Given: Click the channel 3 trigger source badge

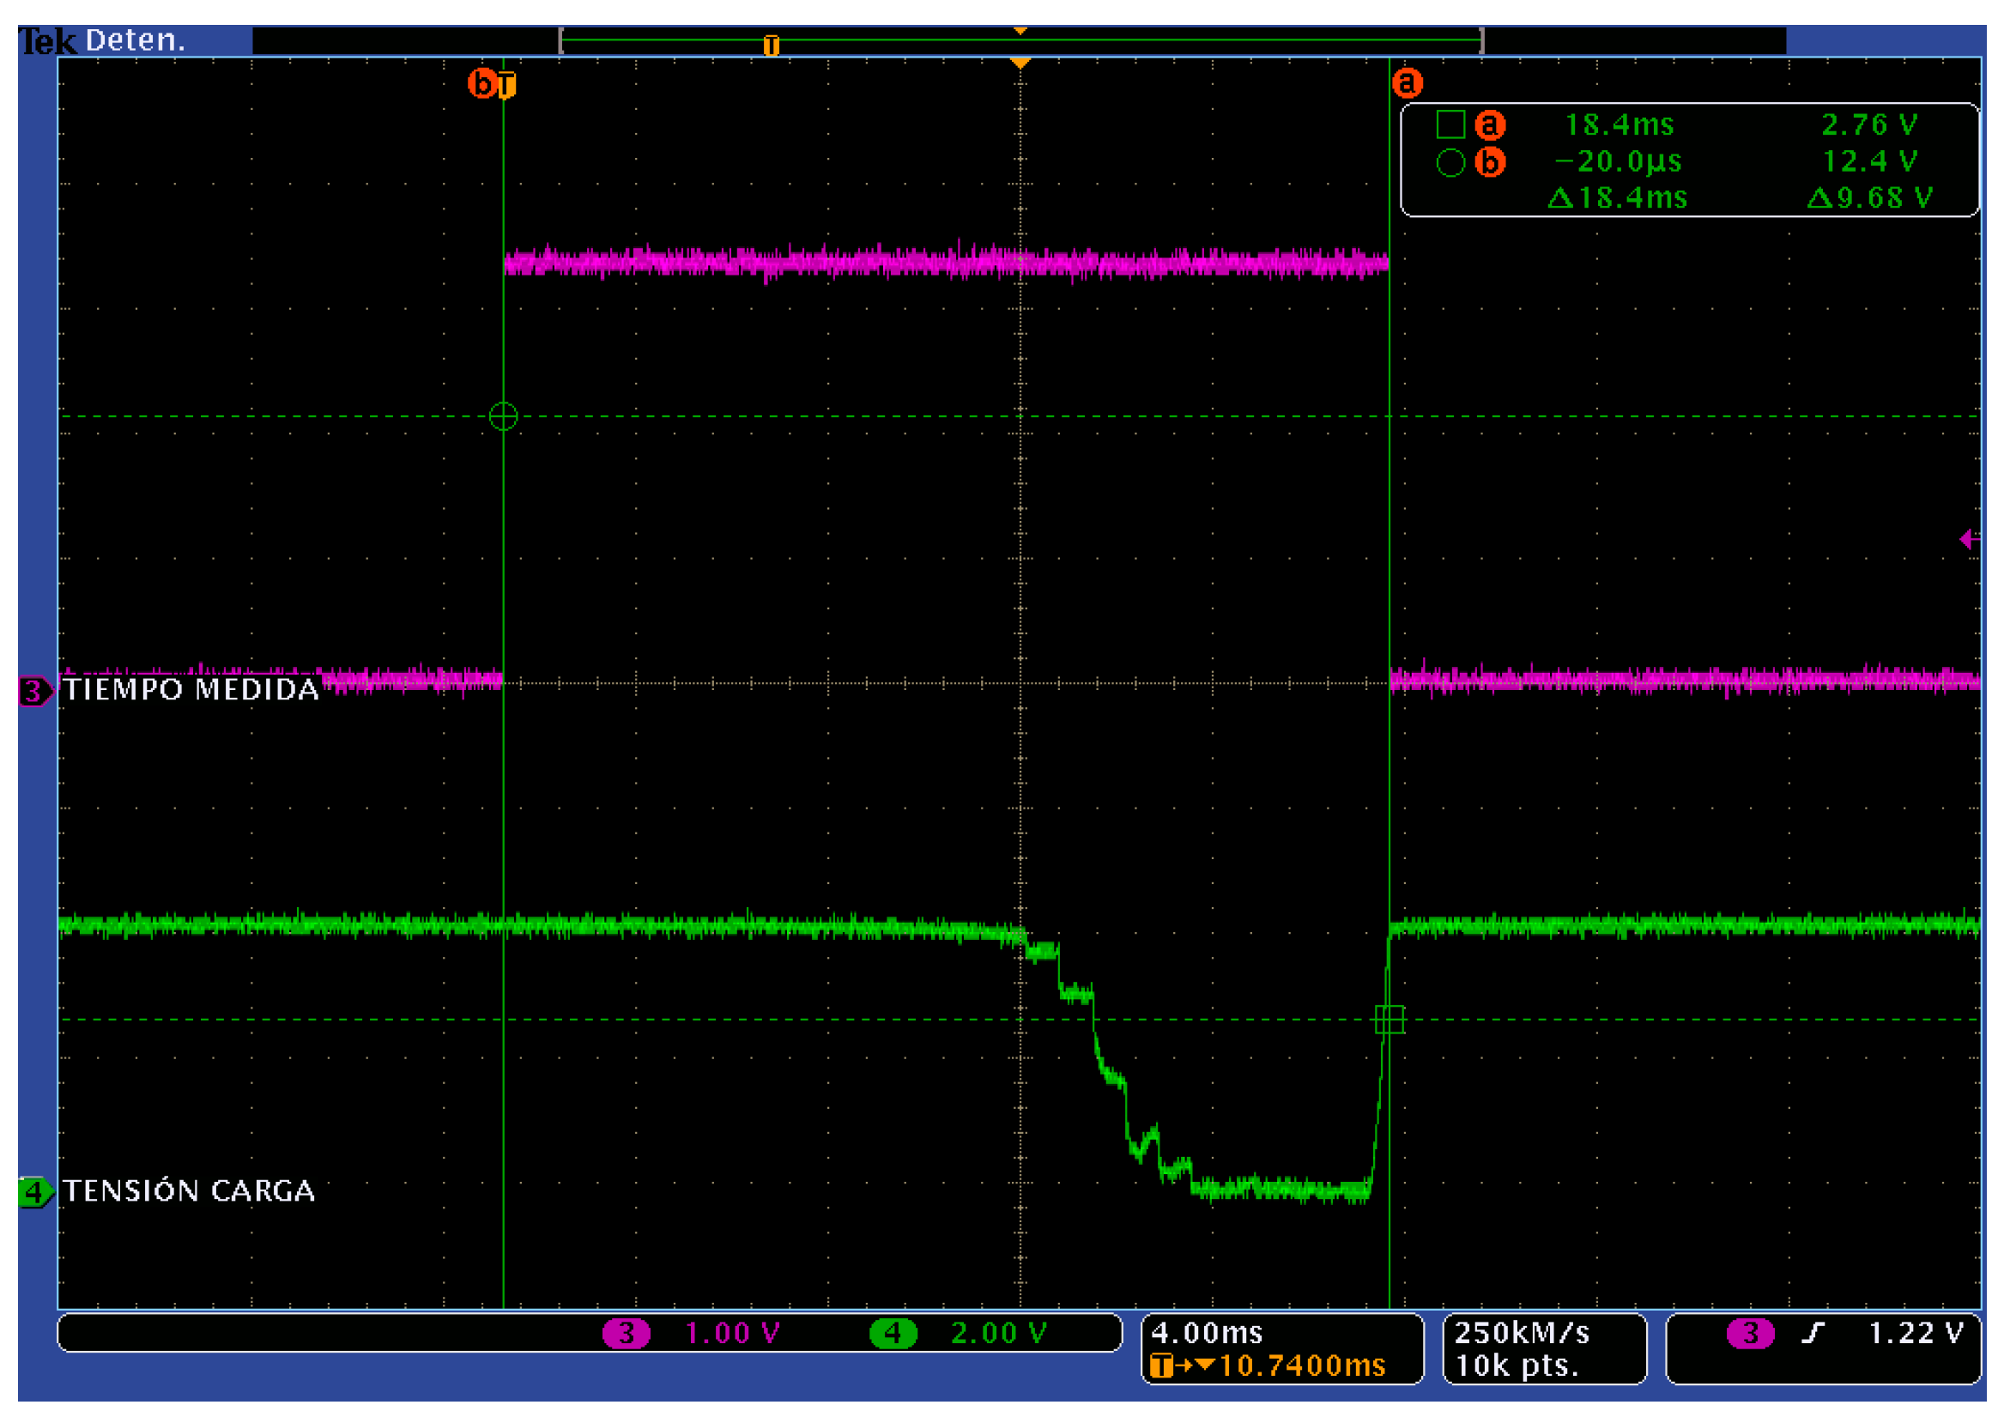Looking at the screenshot, I should coord(1750,1334).
